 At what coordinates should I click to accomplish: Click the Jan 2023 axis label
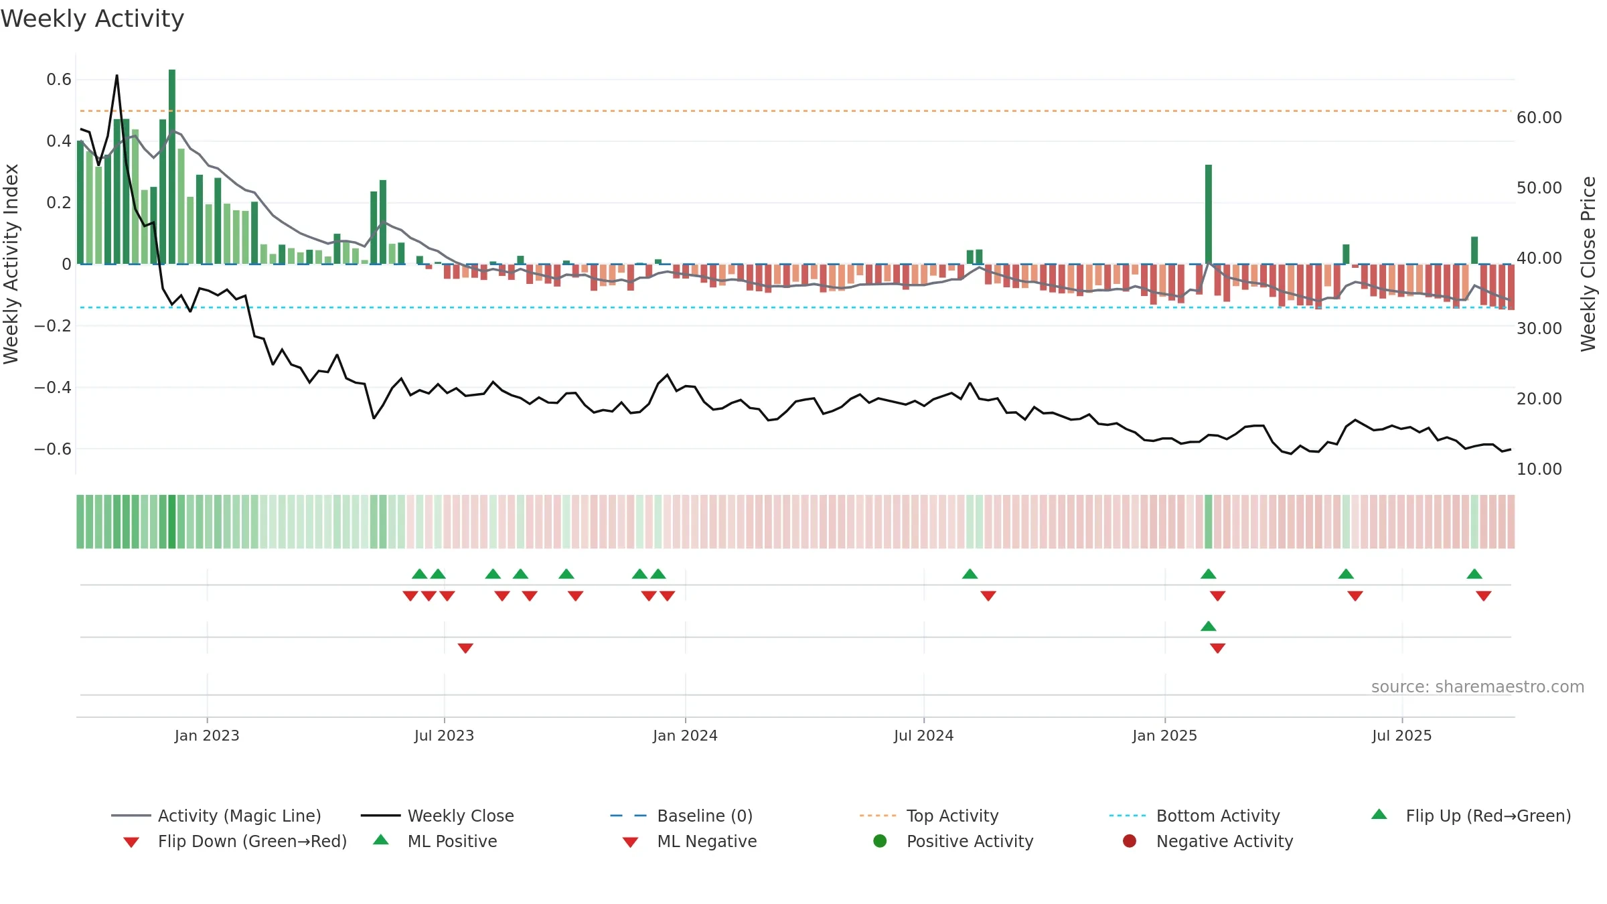[207, 735]
